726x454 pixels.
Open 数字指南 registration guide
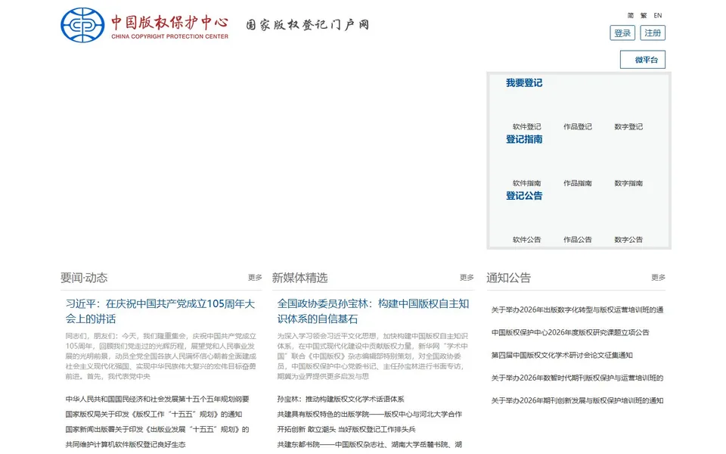[628, 183]
